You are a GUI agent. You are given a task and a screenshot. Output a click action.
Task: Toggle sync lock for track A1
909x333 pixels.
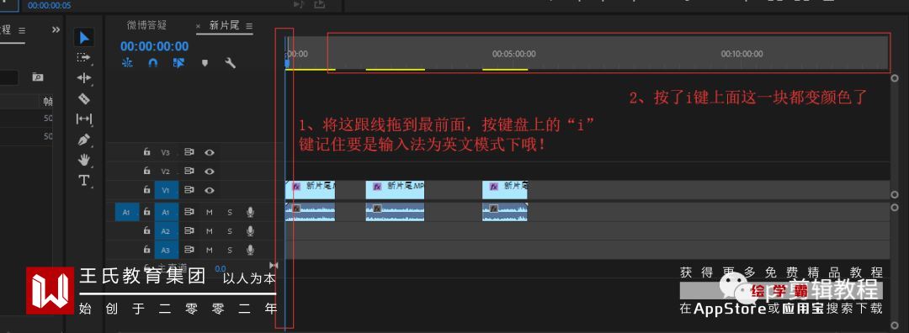(189, 213)
